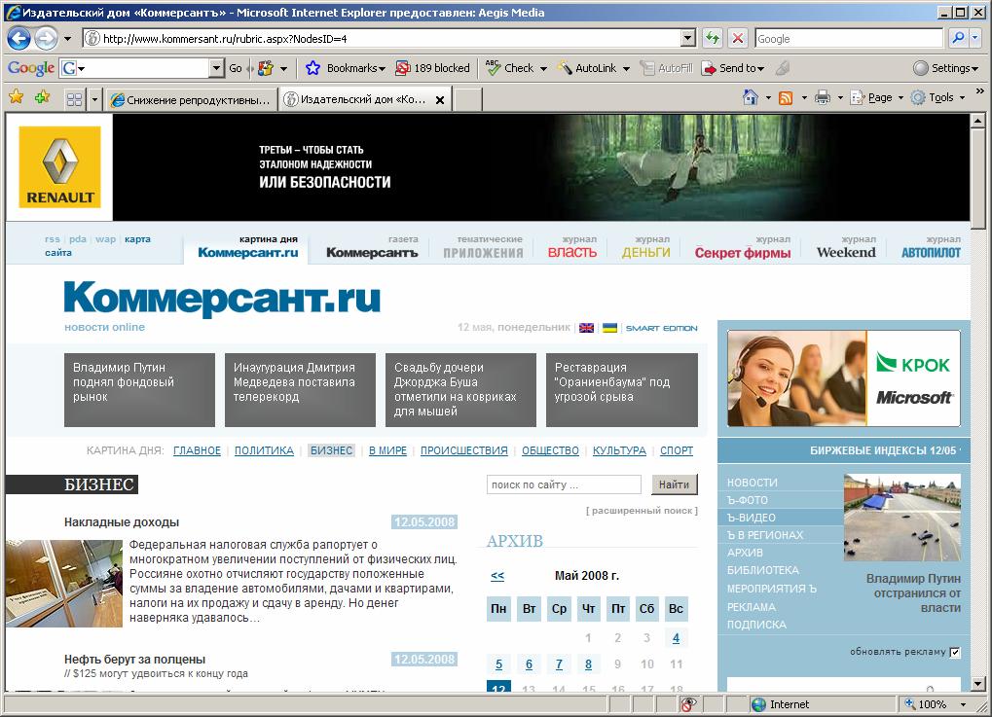Click the Найти search button
The image size is (992, 717).
pyautogui.click(x=675, y=484)
